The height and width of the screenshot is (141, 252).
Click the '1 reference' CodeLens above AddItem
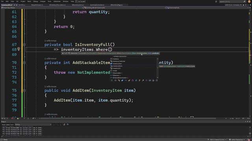pos(50,87)
